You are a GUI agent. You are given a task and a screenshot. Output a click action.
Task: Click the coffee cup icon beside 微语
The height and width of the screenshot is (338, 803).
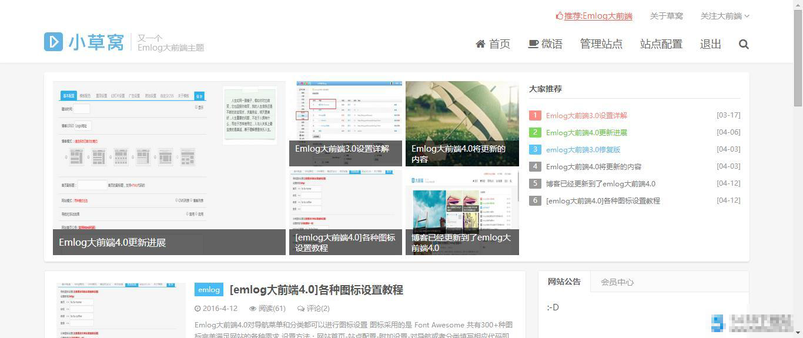533,44
